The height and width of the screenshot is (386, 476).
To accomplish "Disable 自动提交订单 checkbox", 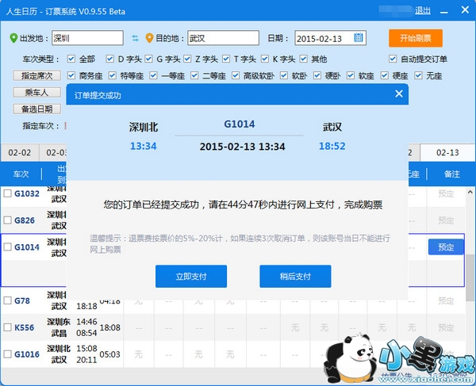I will pyautogui.click(x=393, y=59).
